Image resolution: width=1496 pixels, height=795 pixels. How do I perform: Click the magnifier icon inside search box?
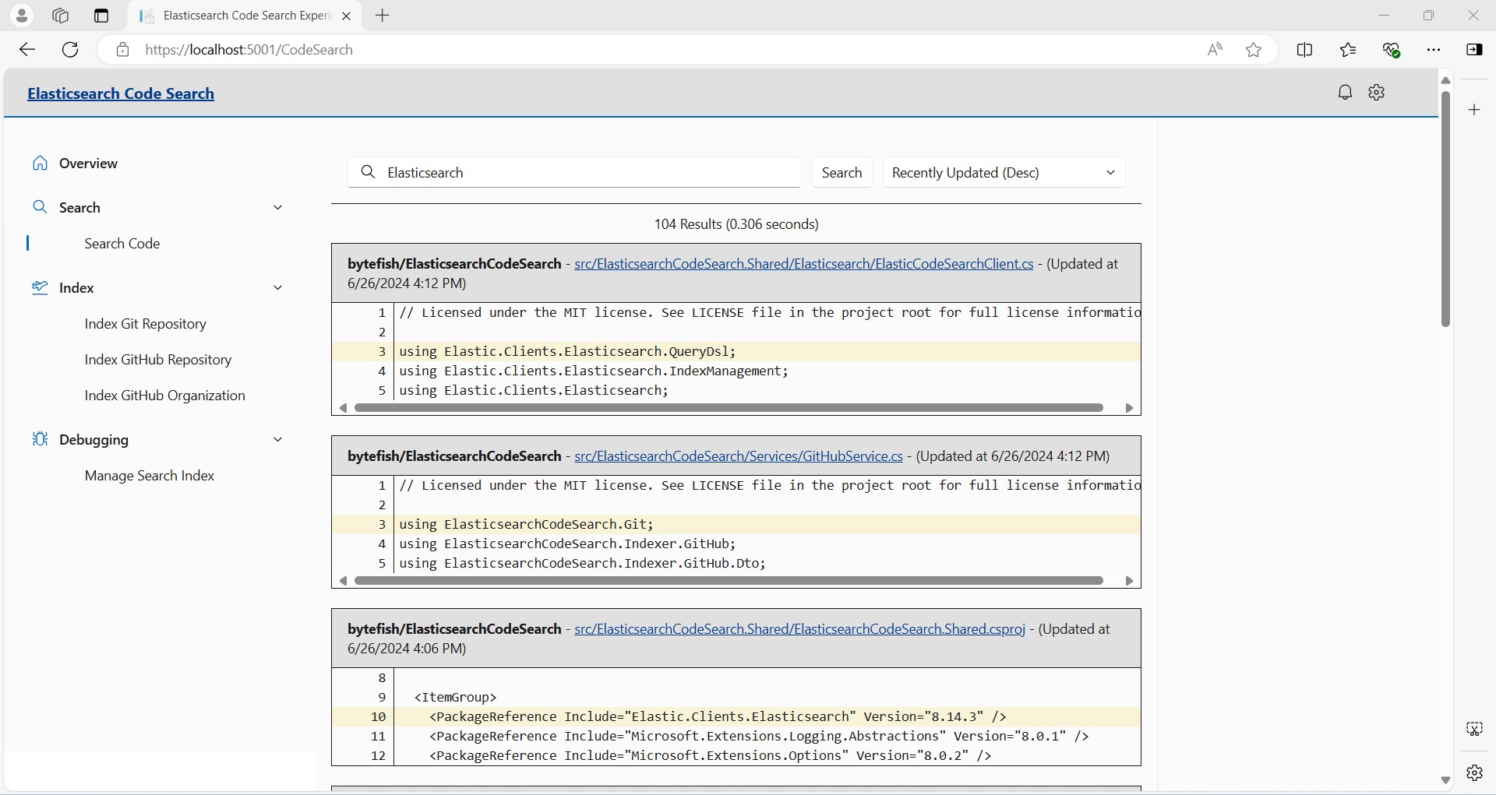coord(368,172)
